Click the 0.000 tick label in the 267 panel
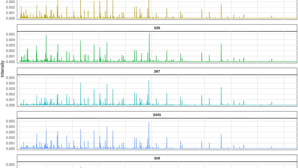The width and height of the screenshot is (298, 168). coord(10,105)
